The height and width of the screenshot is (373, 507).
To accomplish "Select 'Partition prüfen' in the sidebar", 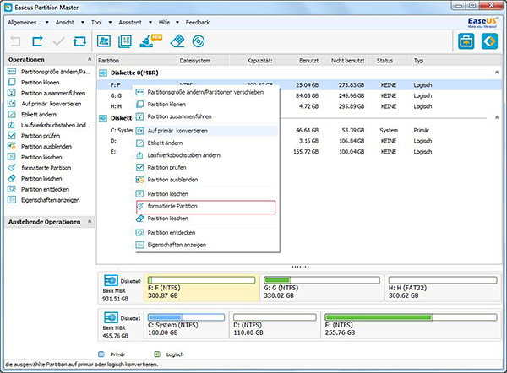I will click(x=34, y=136).
